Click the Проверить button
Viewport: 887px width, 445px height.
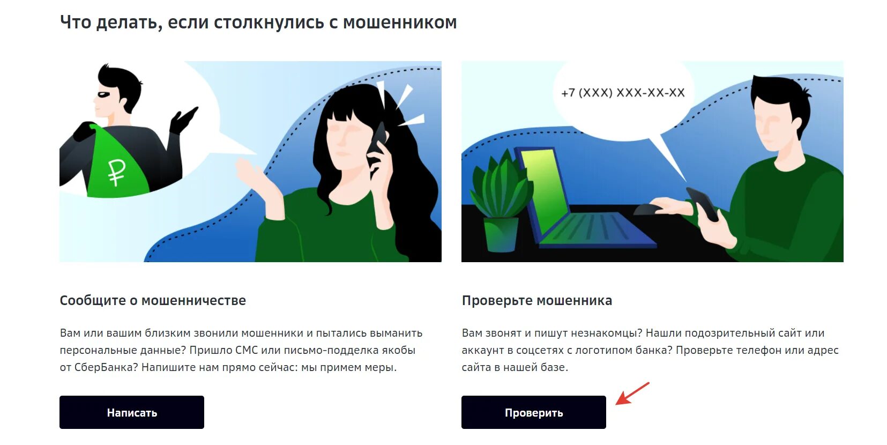(x=533, y=412)
